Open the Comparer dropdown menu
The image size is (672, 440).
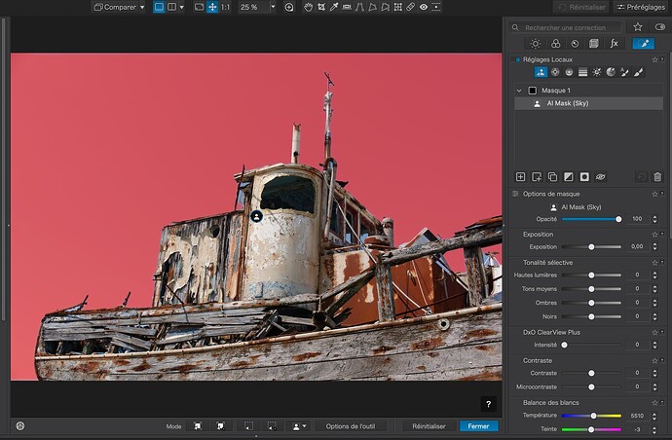(120, 7)
